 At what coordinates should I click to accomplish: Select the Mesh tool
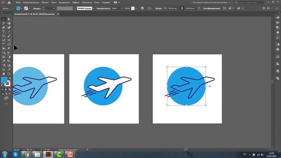click(x=4, y=57)
